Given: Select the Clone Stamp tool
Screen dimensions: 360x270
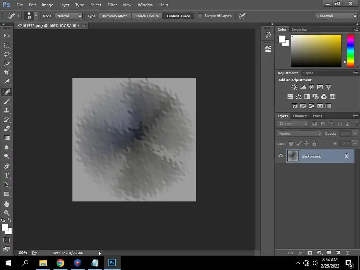Looking at the screenshot, I should (x=7, y=110).
